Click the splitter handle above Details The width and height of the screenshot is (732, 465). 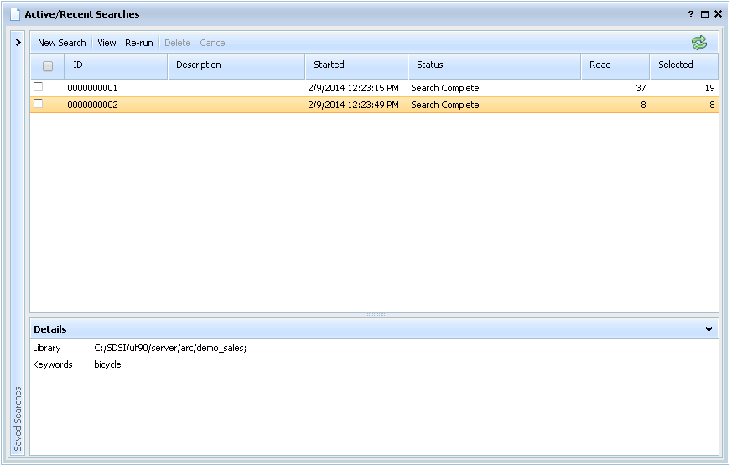(375, 315)
